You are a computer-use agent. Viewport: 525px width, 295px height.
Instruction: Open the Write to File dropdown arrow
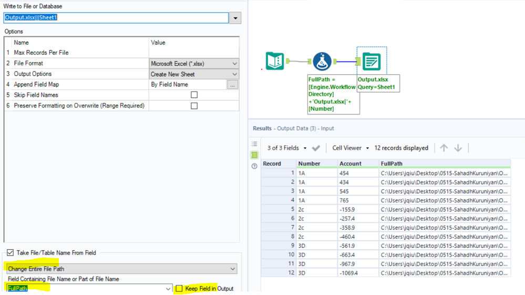(235, 18)
